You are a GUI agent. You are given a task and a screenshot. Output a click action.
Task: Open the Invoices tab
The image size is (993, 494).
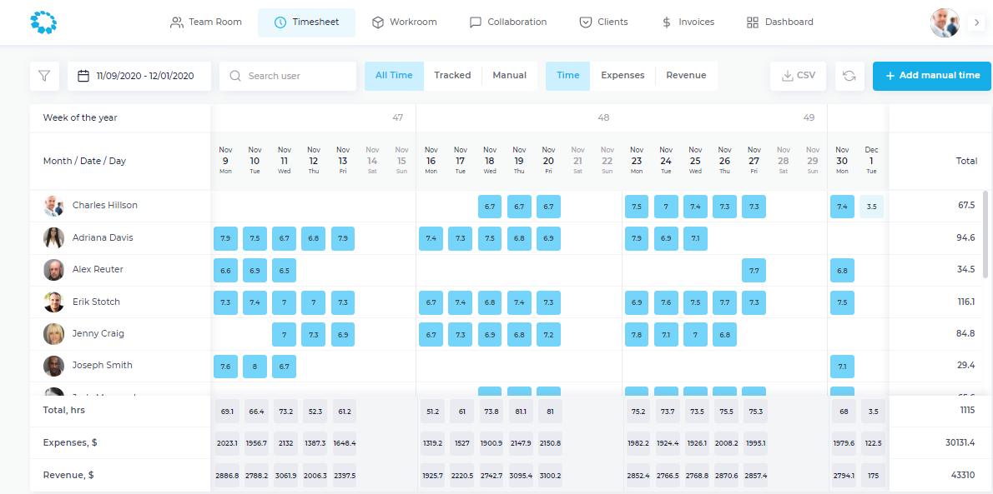[x=688, y=22]
